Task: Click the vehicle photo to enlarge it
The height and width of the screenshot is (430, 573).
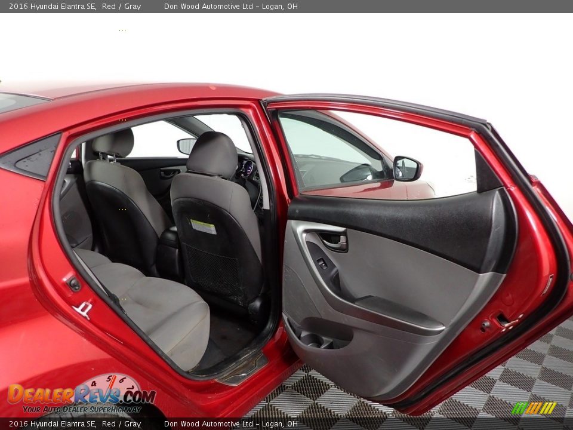Action: point(286,215)
